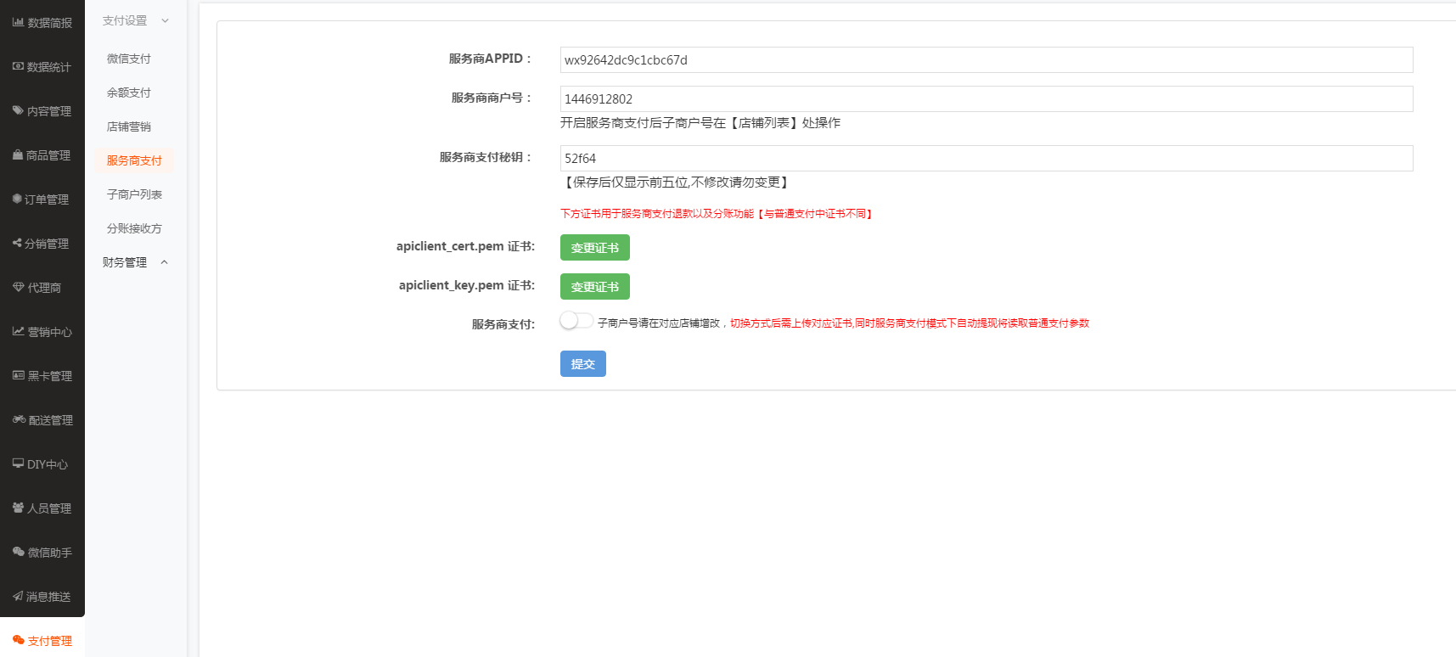
Task: Click the 商品管理 bag icon
Action: pyautogui.click(x=18, y=155)
